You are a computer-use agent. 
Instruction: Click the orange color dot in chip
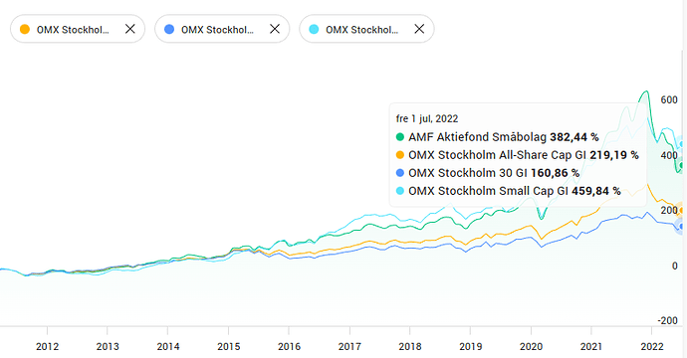(x=25, y=29)
